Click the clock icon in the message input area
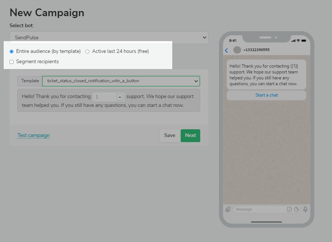332x242 pixels. (297, 209)
